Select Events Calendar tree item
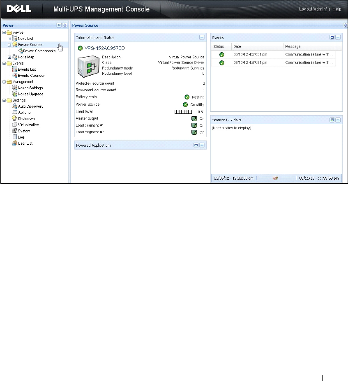The height and width of the screenshot is (381, 348). (x=31, y=76)
